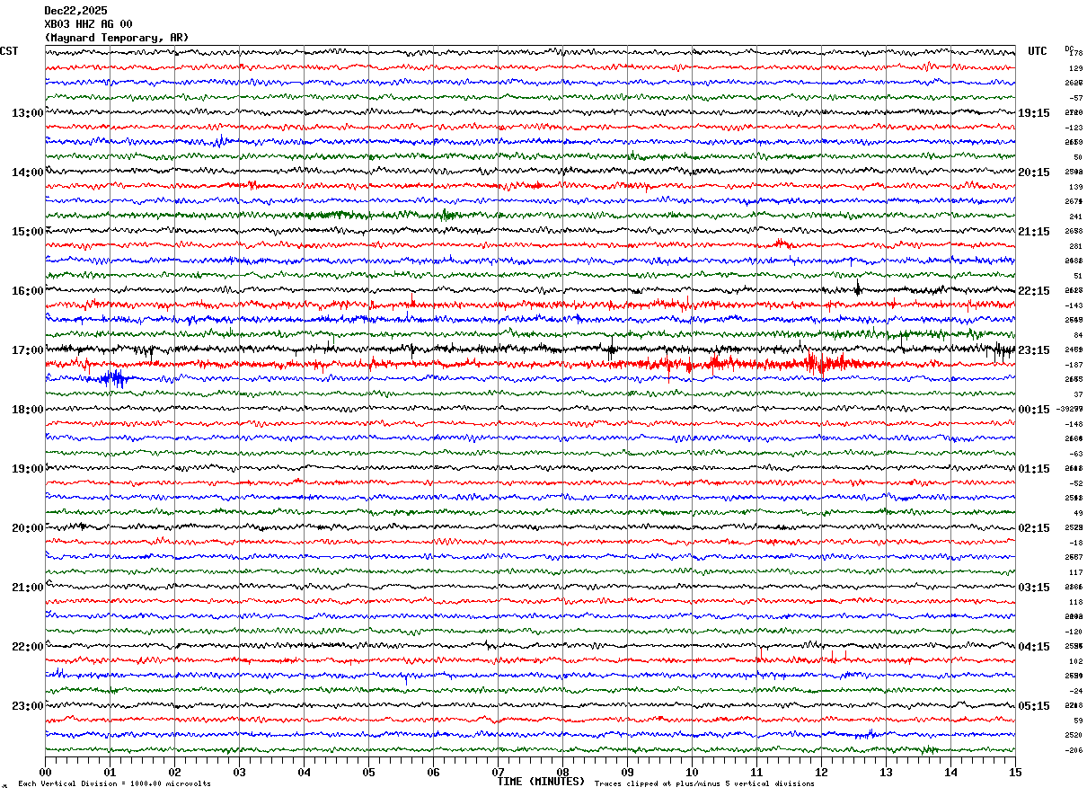Click minute tick label 03 on the axis
The width and height of the screenshot is (1087, 796).
tap(239, 772)
